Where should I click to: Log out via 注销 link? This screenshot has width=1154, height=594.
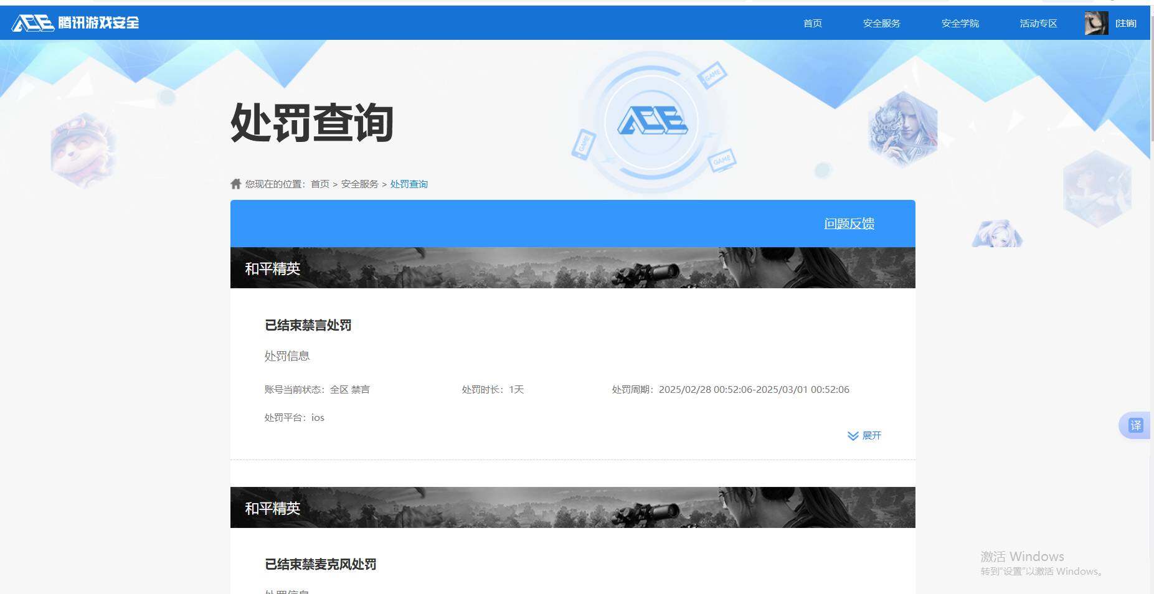click(1126, 22)
